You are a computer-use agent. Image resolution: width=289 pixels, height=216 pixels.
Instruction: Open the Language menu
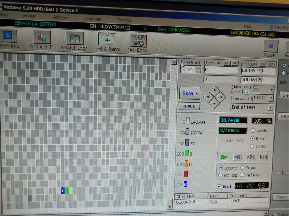coord(92,19)
